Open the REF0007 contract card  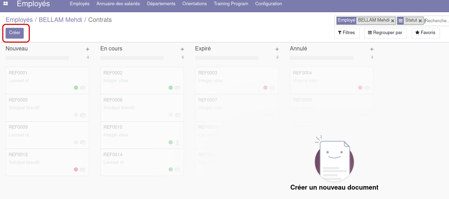point(237,108)
